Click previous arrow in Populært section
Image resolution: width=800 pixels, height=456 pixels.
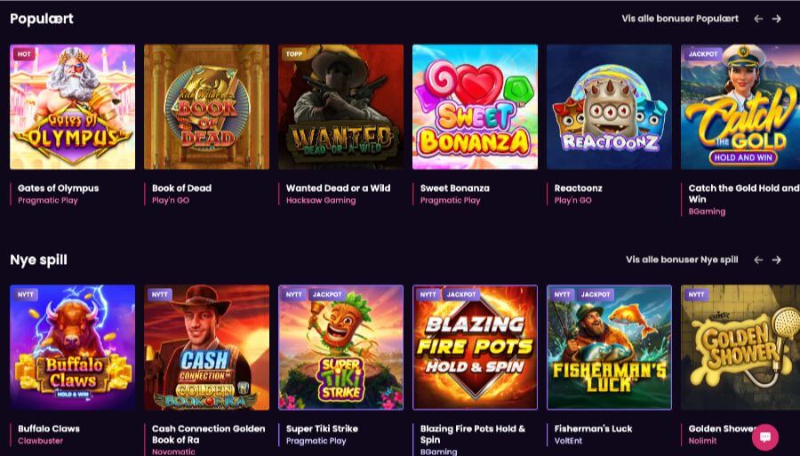click(758, 19)
